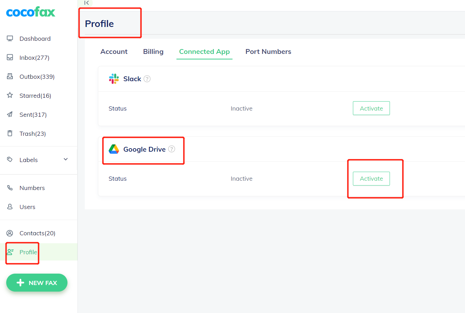Click the Google Drive logo icon
The width and height of the screenshot is (465, 313).
pyautogui.click(x=114, y=149)
